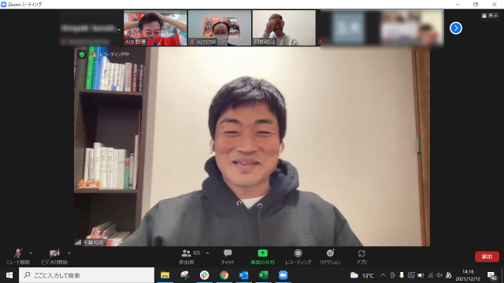Viewport: 504px width, 283px height.
Task: Open Slack from the taskbar
Action: click(204, 275)
